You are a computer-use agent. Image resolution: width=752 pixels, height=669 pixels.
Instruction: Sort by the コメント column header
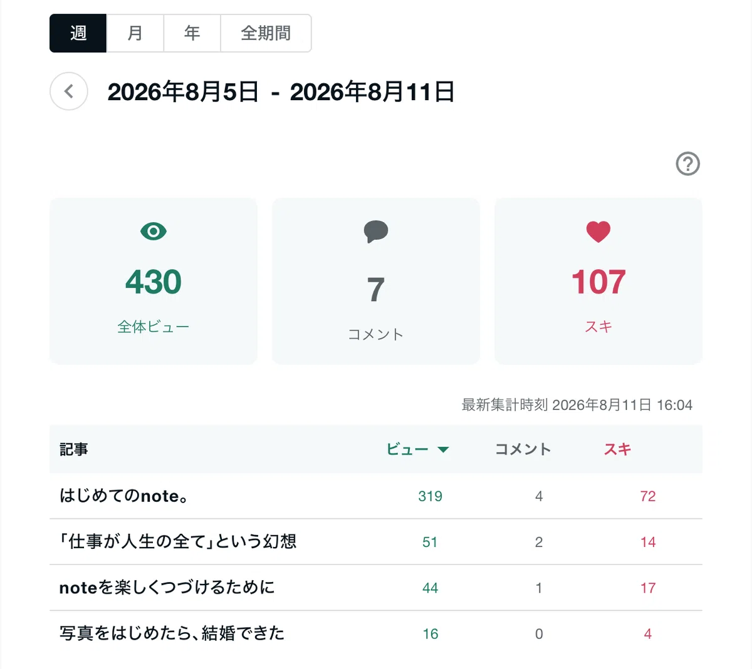[x=523, y=449]
